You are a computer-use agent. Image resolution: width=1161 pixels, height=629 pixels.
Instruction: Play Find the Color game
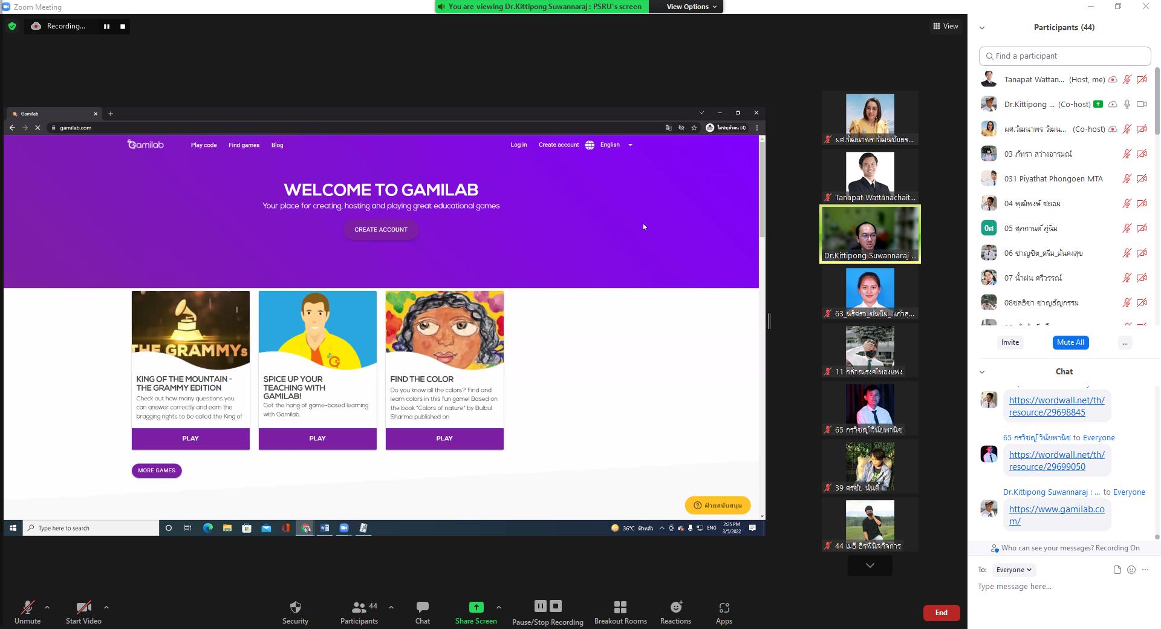444,438
